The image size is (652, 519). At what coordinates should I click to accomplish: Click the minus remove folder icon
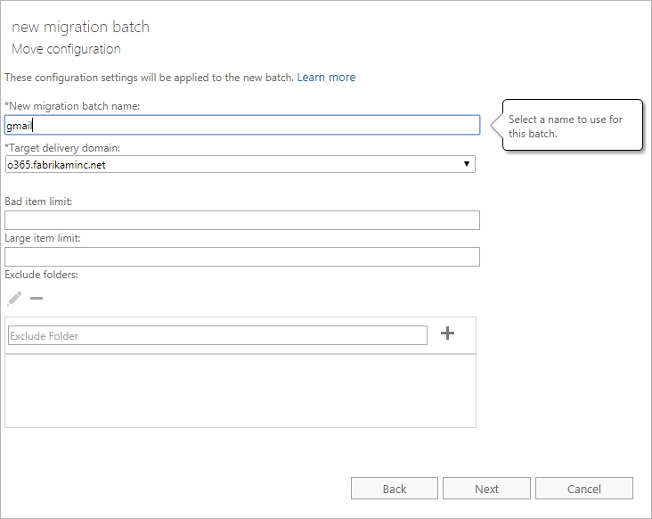click(37, 299)
